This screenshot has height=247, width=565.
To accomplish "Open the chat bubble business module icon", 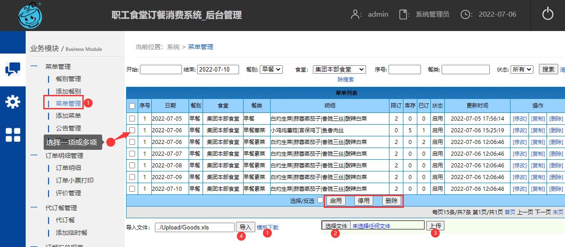I will tap(13, 69).
